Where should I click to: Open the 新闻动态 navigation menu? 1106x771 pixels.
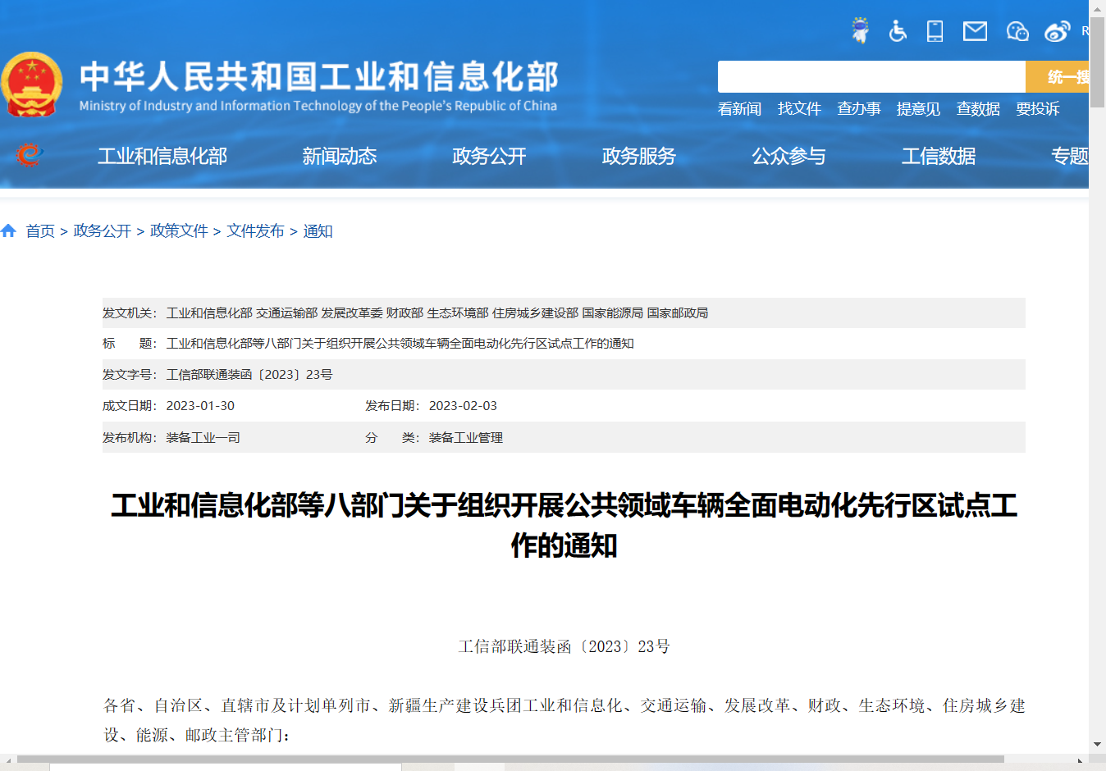click(x=339, y=156)
